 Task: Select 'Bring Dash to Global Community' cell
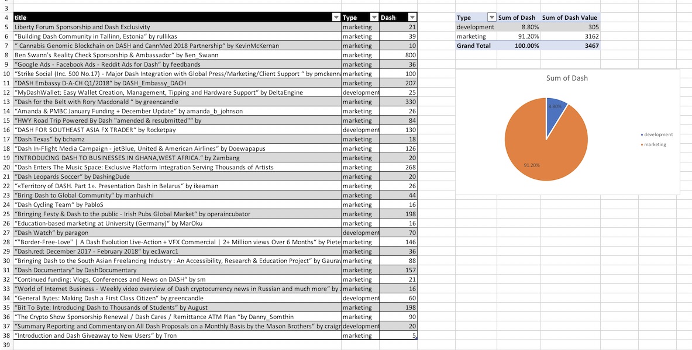click(177, 195)
